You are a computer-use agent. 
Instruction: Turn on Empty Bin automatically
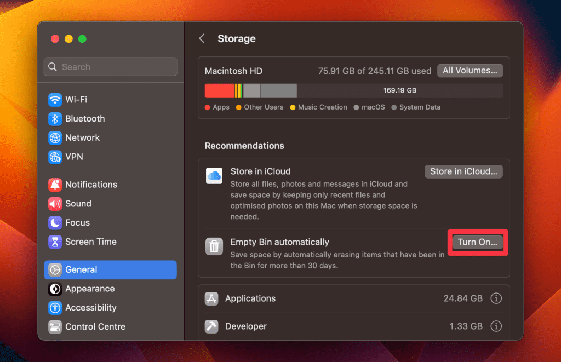pyautogui.click(x=477, y=242)
